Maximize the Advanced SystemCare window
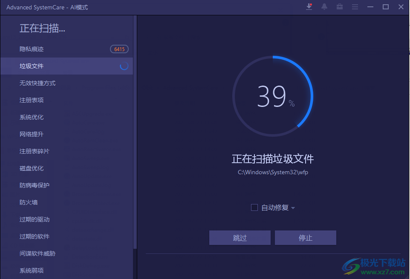 click(386, 7)
